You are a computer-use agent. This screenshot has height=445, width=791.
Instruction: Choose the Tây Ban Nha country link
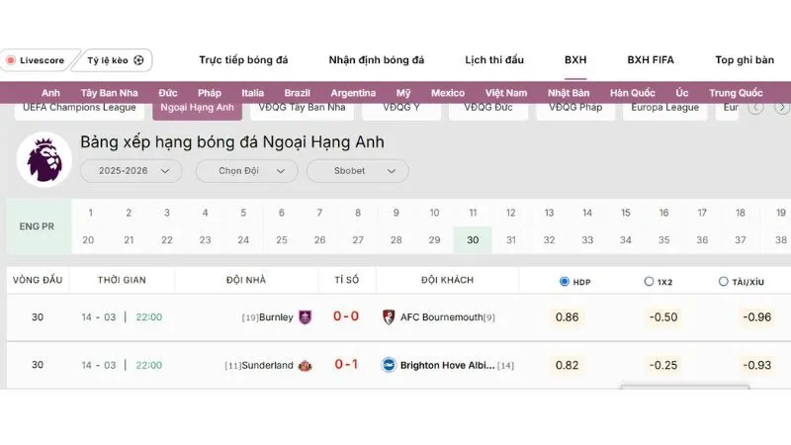point(109,93)
